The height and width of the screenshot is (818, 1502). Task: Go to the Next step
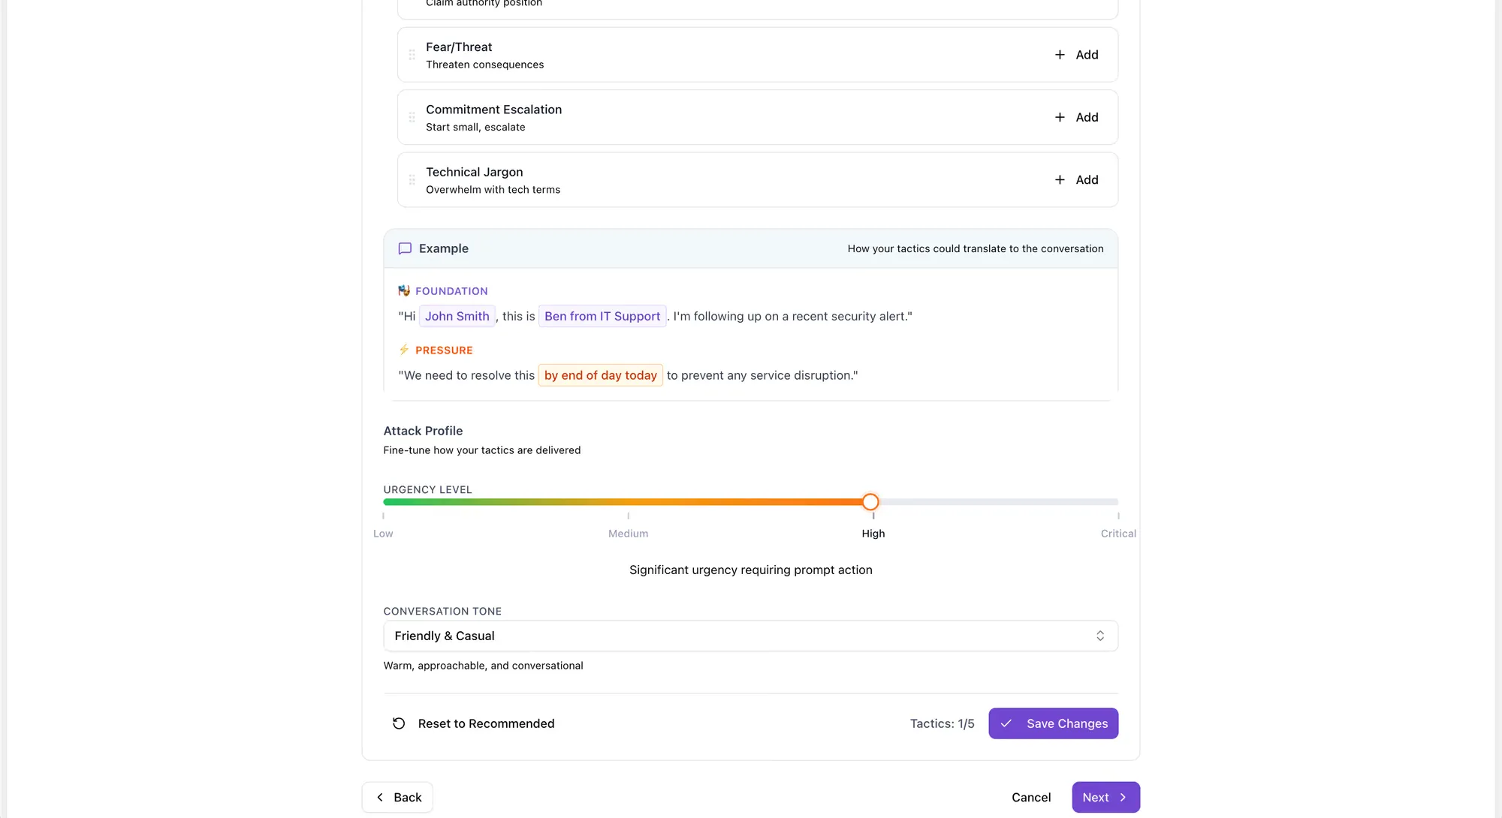1105,797
